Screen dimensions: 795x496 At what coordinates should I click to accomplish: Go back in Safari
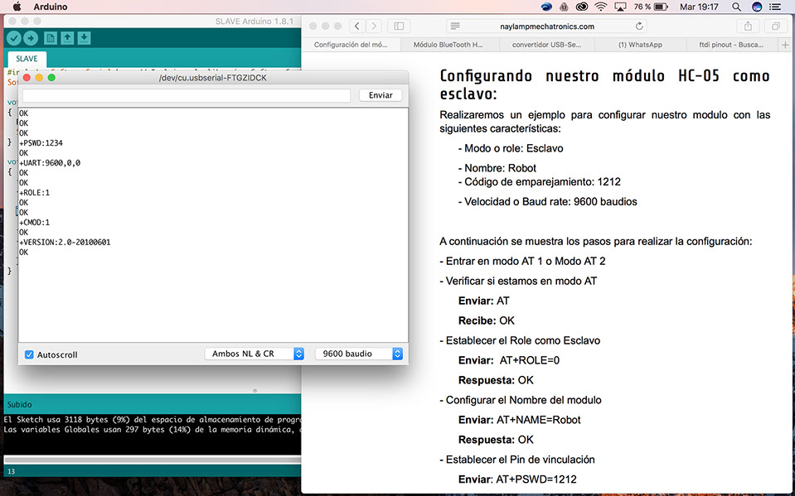pos(357,26)
